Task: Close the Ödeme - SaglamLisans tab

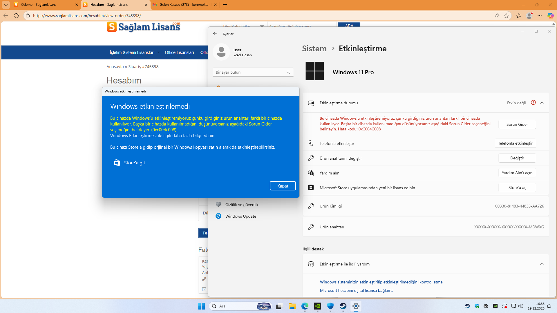Action: [x=77, y=5]
